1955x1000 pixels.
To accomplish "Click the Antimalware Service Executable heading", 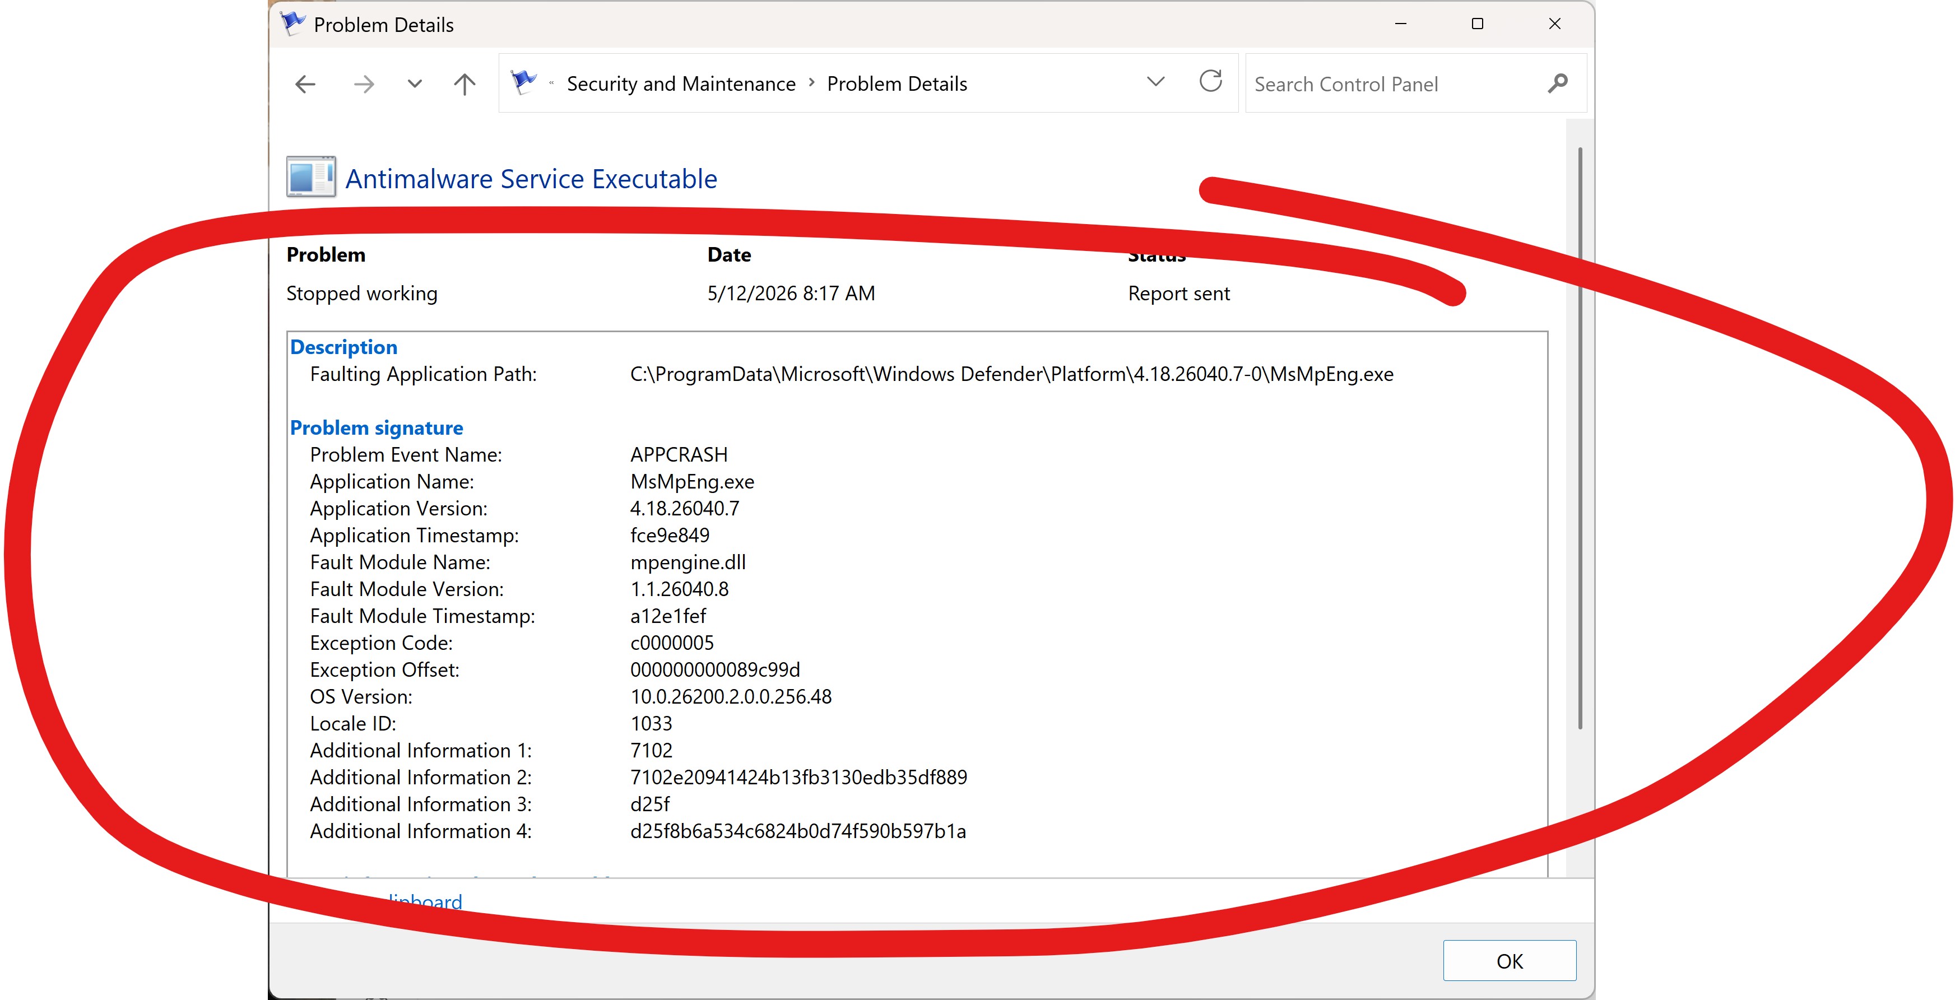I will click(531, 179).
